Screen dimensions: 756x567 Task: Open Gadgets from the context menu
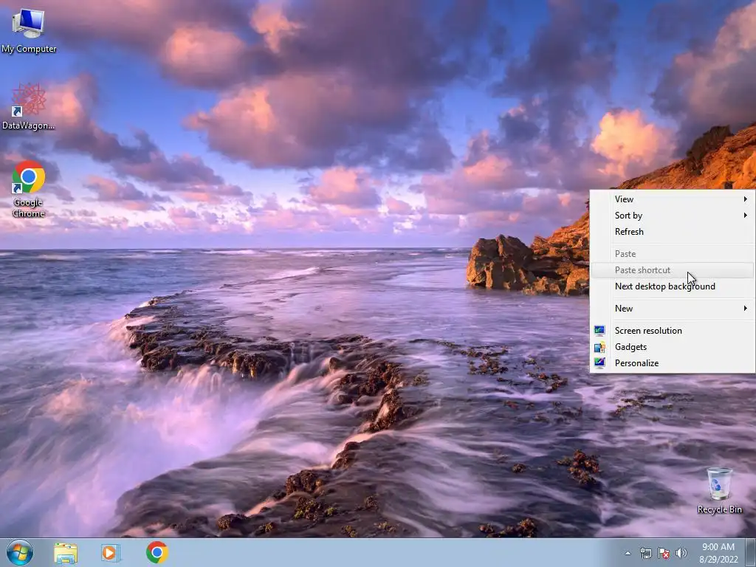click(x=672, y=347)
